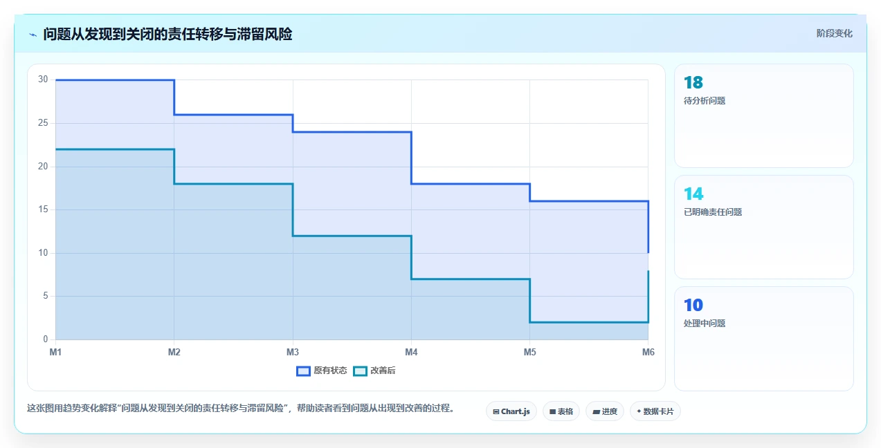
Task: Click the chart title 问题从发现到关闭的责任转移与滞留风险
Action: (167, 34)
